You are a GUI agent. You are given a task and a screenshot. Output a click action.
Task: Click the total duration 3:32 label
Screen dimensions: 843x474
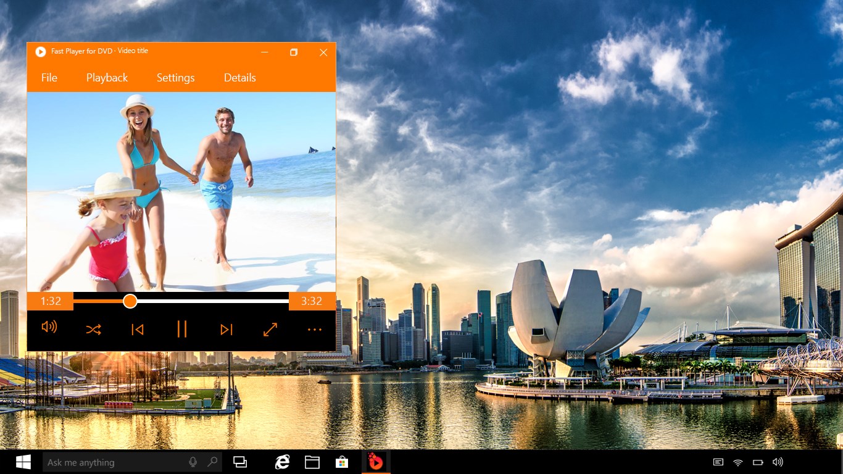(312, 301)
